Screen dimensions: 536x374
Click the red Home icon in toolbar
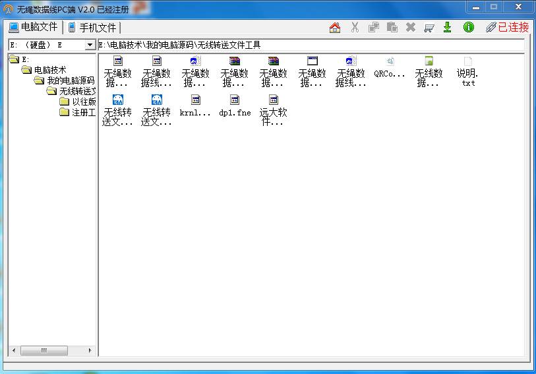[335, 27]
